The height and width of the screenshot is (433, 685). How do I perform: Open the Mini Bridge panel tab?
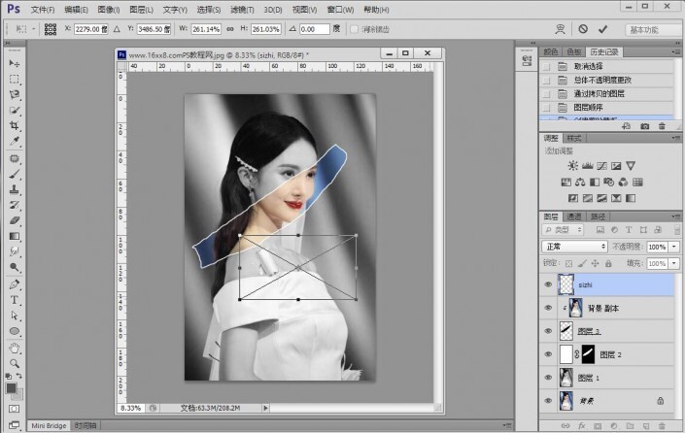(49, 425)
